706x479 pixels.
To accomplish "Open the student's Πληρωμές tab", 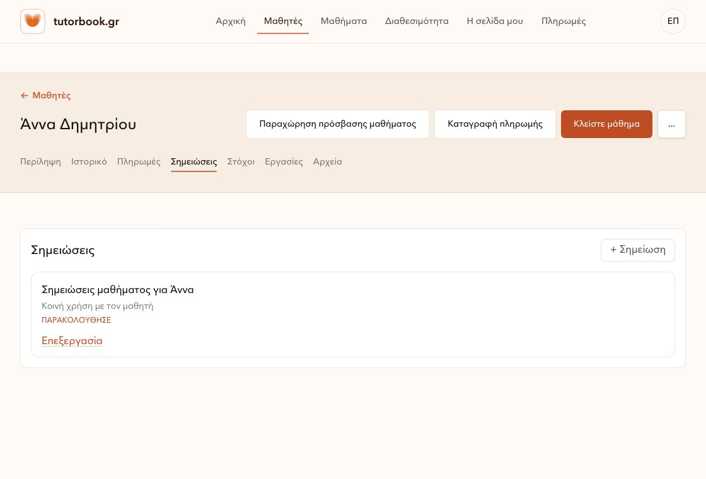I will (x=139, y=161).
